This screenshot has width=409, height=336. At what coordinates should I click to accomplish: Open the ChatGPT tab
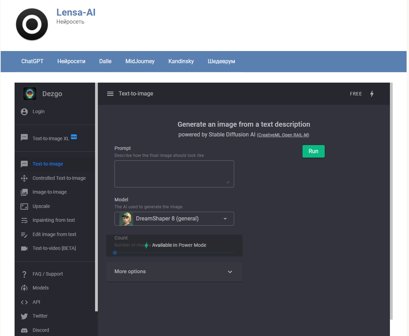32,61
